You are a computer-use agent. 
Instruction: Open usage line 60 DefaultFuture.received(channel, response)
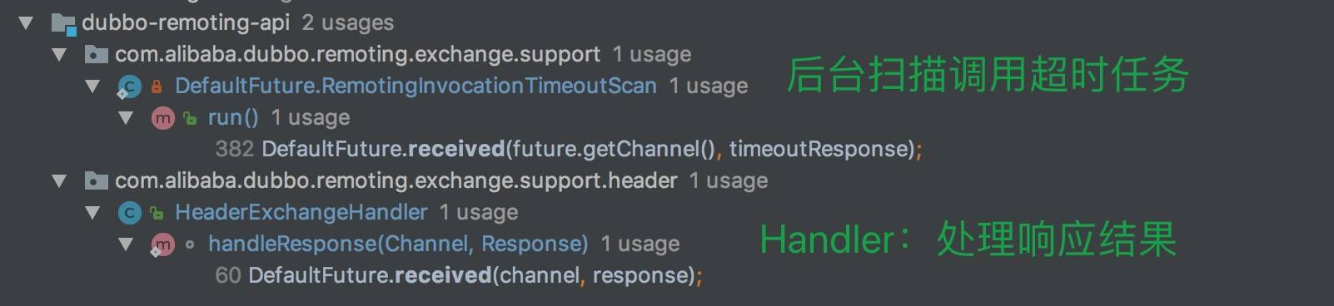[459, 275]
